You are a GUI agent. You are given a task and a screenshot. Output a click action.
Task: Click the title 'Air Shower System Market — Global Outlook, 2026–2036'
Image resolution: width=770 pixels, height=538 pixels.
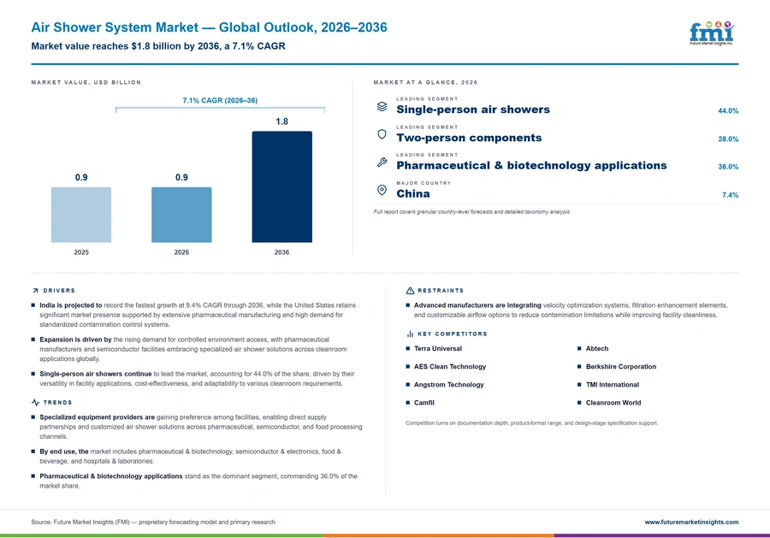coord(210,27)
